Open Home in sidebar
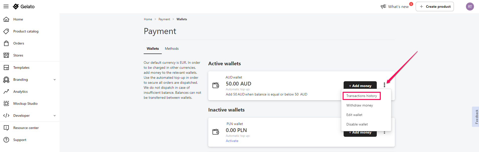The width and height of the screenshot is (479, 152). point(18,19)
